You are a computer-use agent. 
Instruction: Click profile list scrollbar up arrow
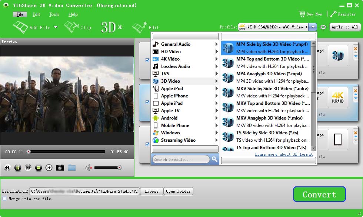[313, 43]
